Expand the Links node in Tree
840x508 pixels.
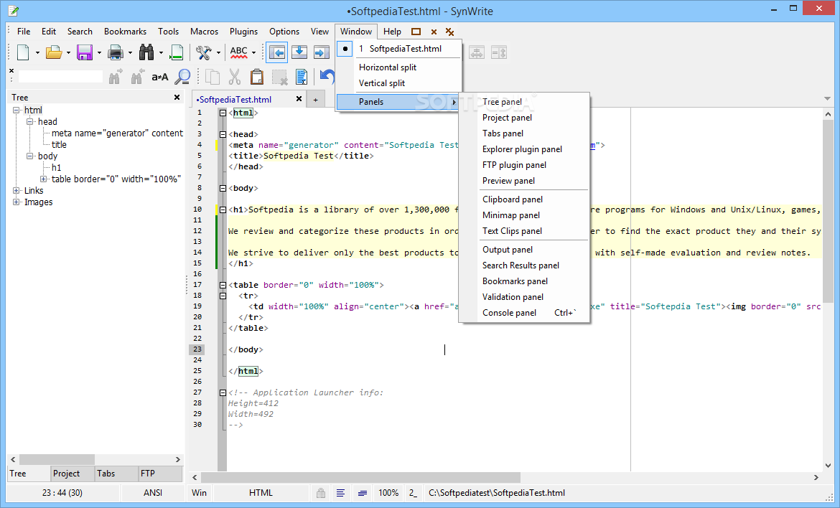point(16,191)
